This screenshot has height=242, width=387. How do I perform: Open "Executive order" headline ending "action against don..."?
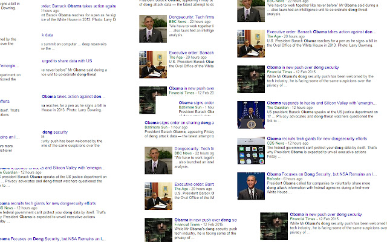point(322,32)
